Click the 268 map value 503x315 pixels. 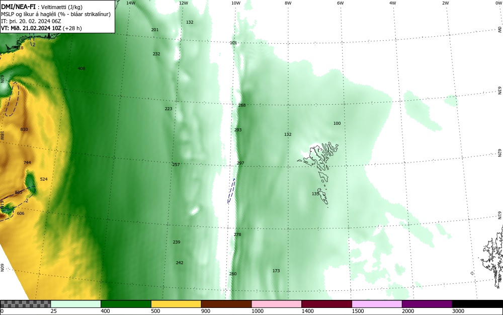[x=242, y=105]
